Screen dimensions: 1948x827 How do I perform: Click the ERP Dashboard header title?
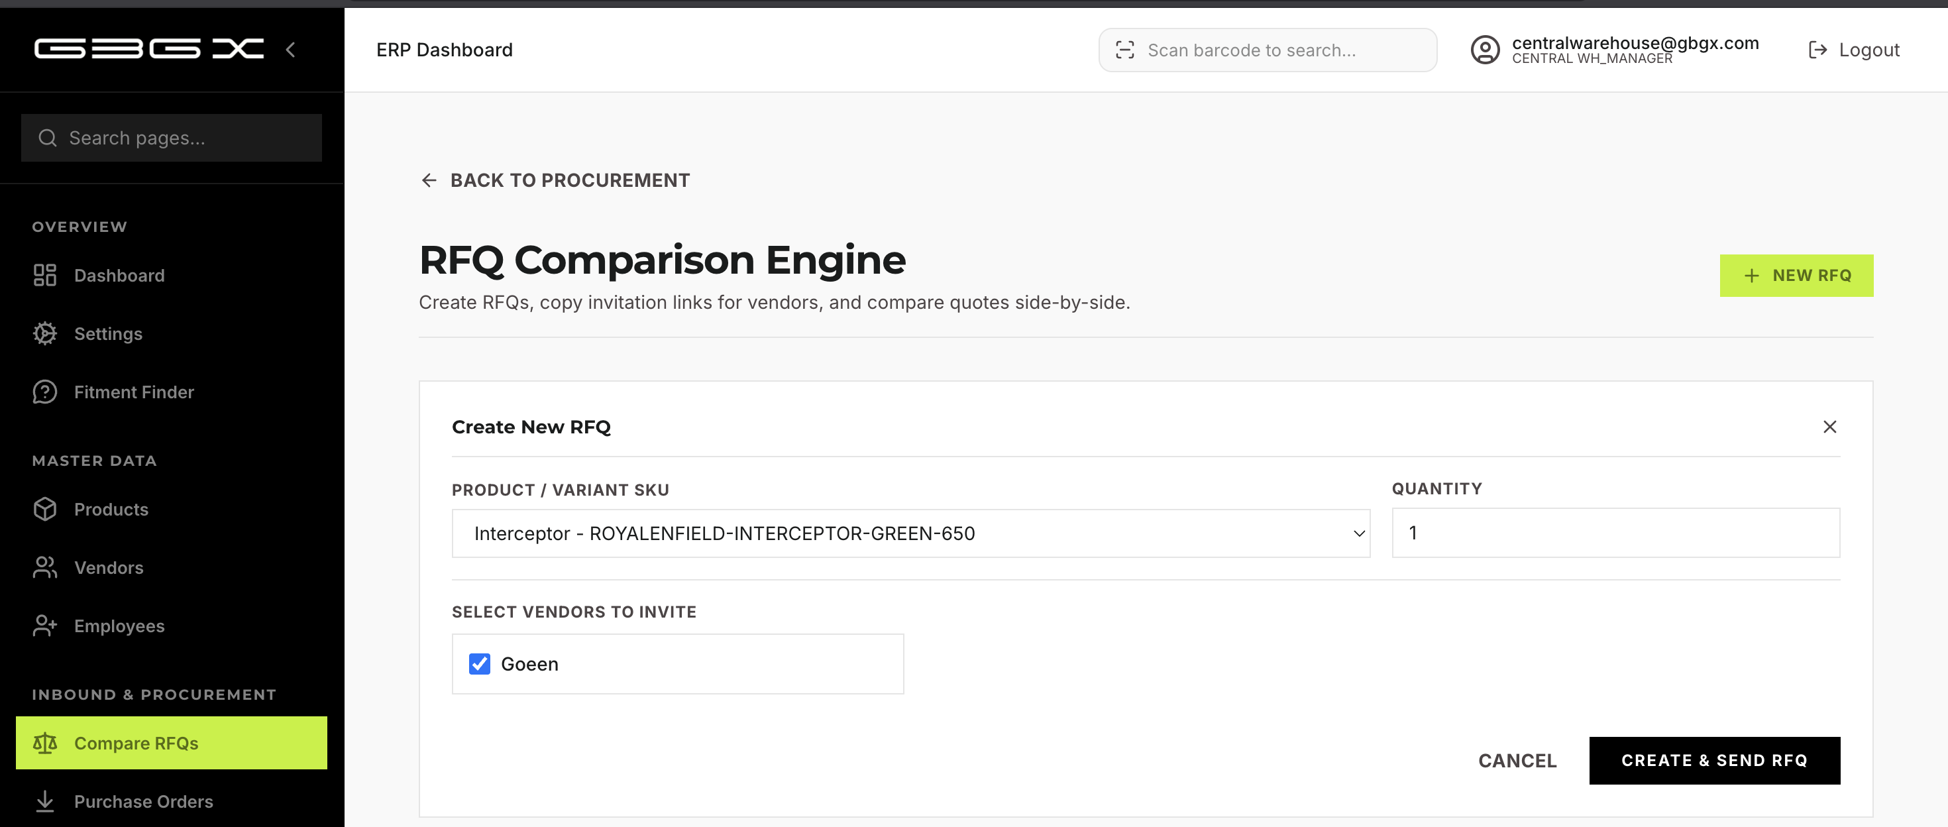coord(445,50)
